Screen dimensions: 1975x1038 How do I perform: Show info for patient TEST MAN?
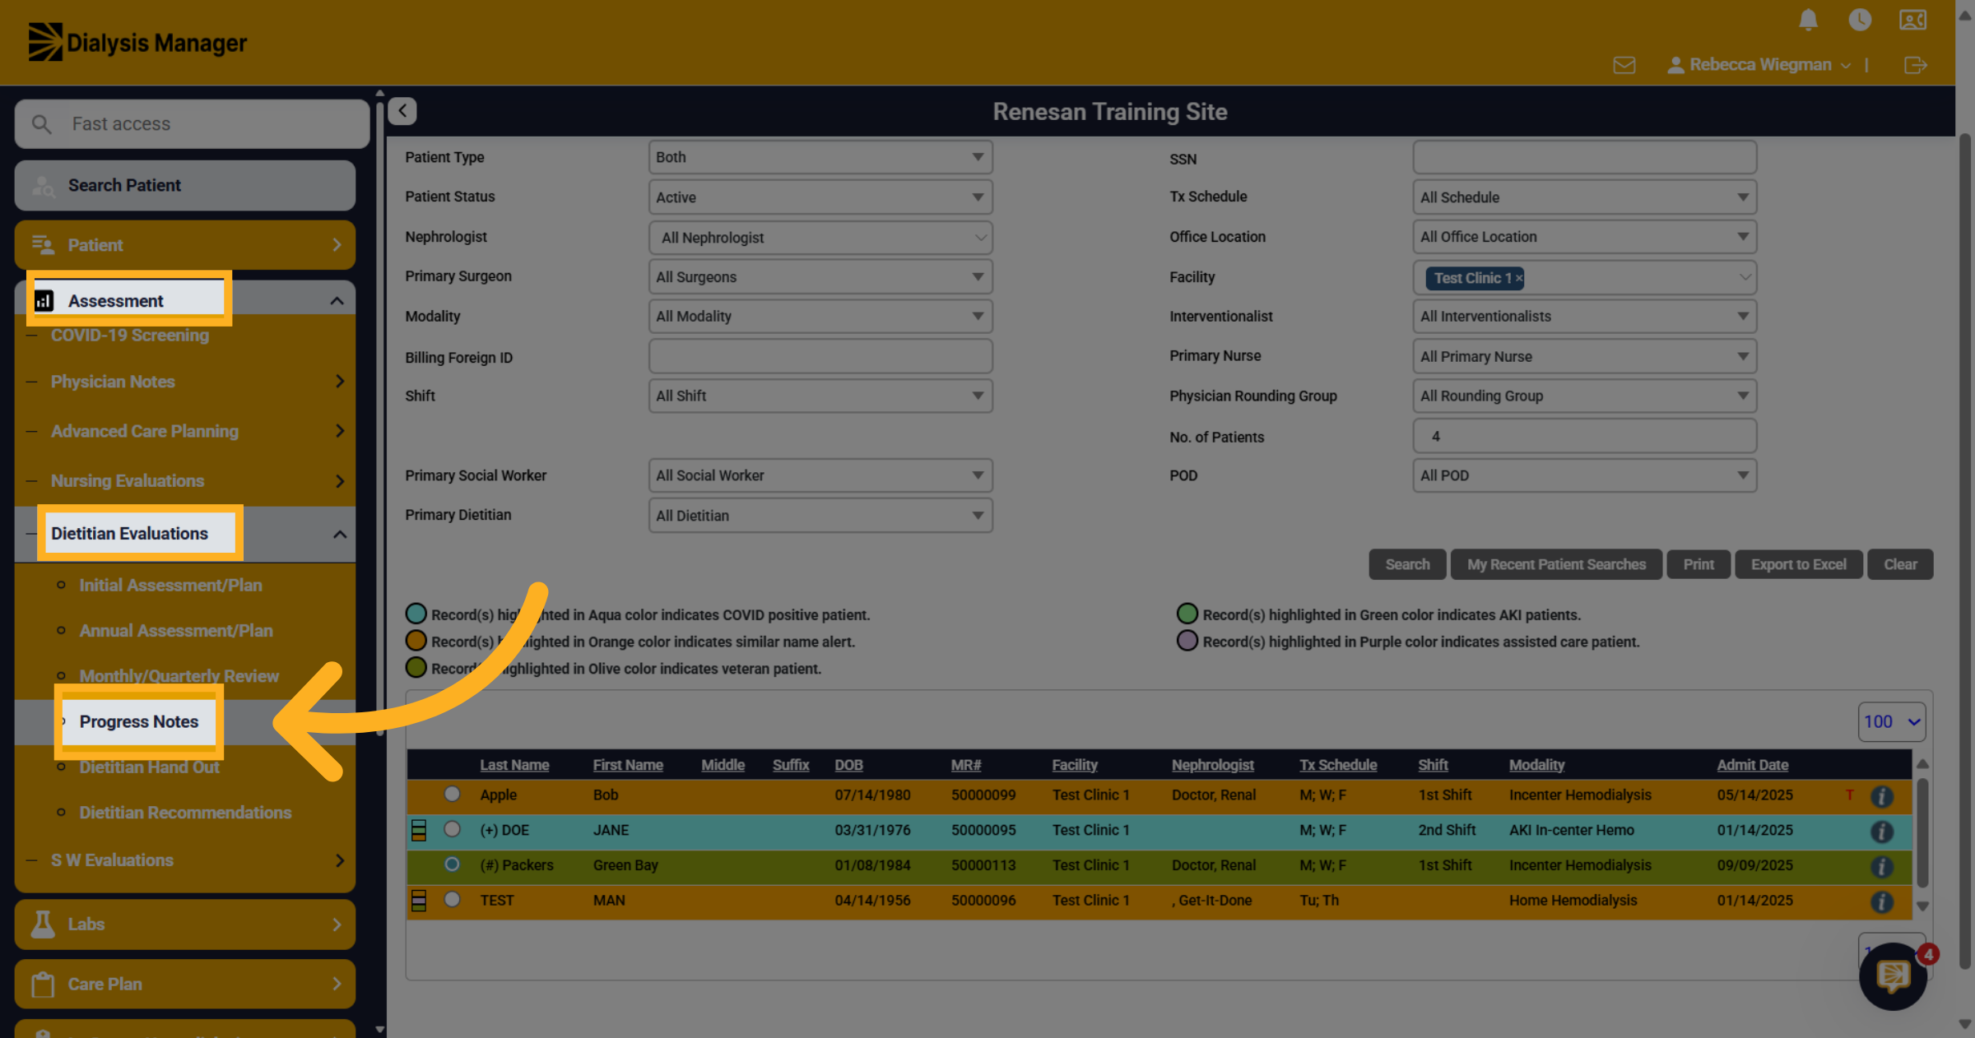coord(1881,901)
